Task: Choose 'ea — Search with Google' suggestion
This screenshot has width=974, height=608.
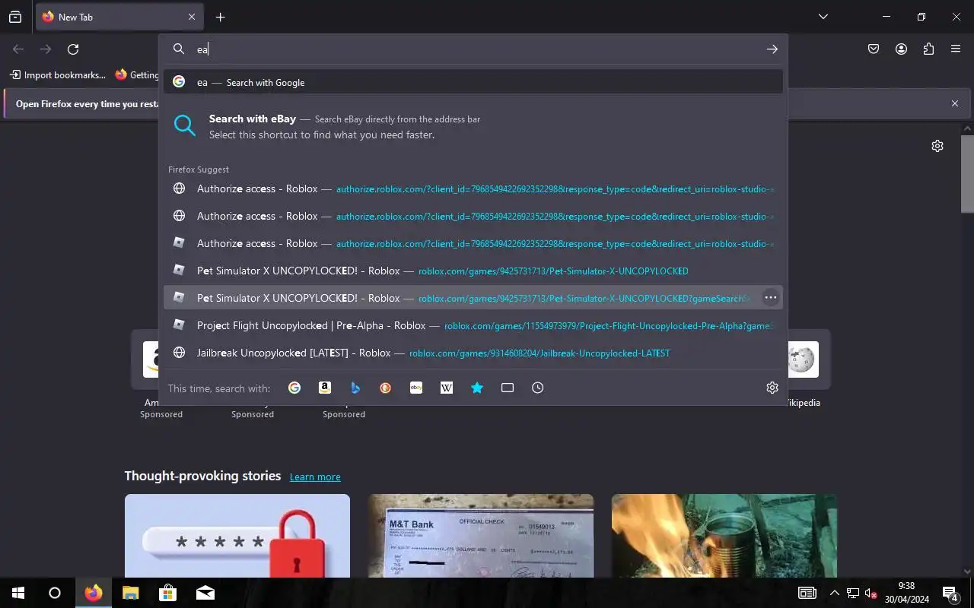Action: click(x=473, y=82)
